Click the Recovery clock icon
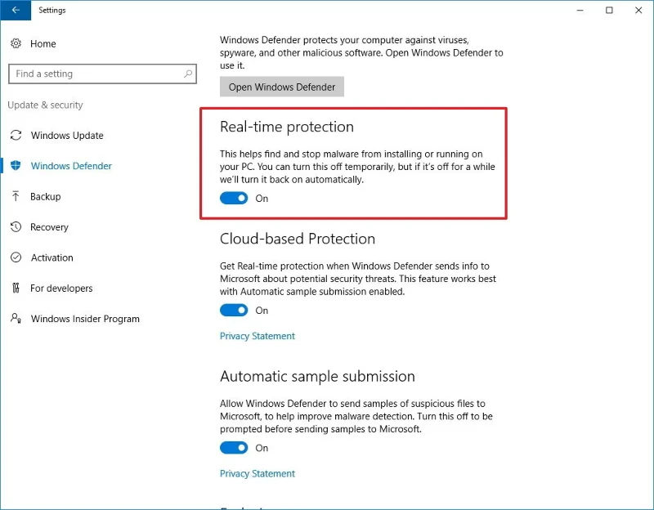Image resolution: width=654 pixels, height=510 pixels. [14, 226]
